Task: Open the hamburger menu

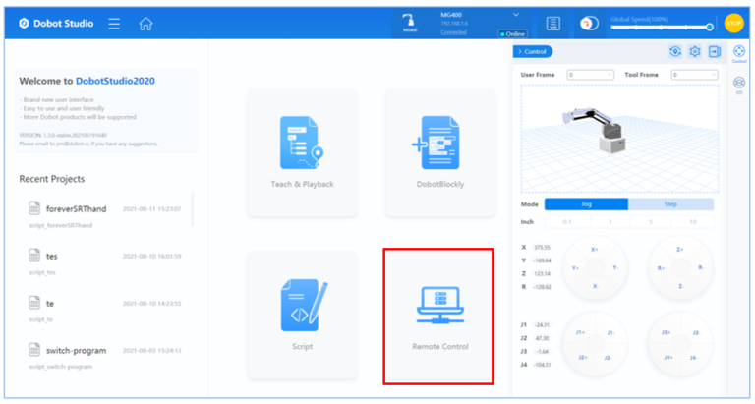Action: click(114, 24)
